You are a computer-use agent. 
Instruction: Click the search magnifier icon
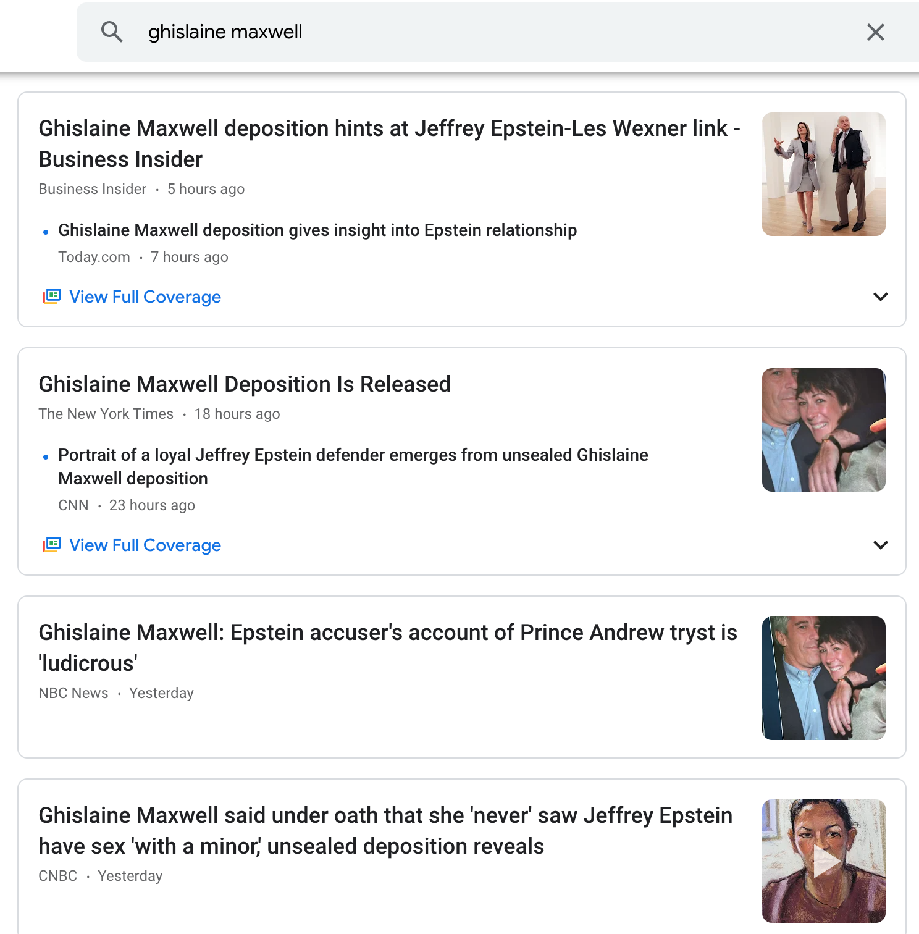tap(112, 32)
